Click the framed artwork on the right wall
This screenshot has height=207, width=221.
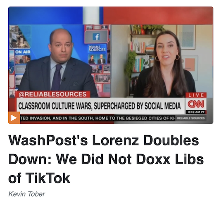click(x=186, y=37)
